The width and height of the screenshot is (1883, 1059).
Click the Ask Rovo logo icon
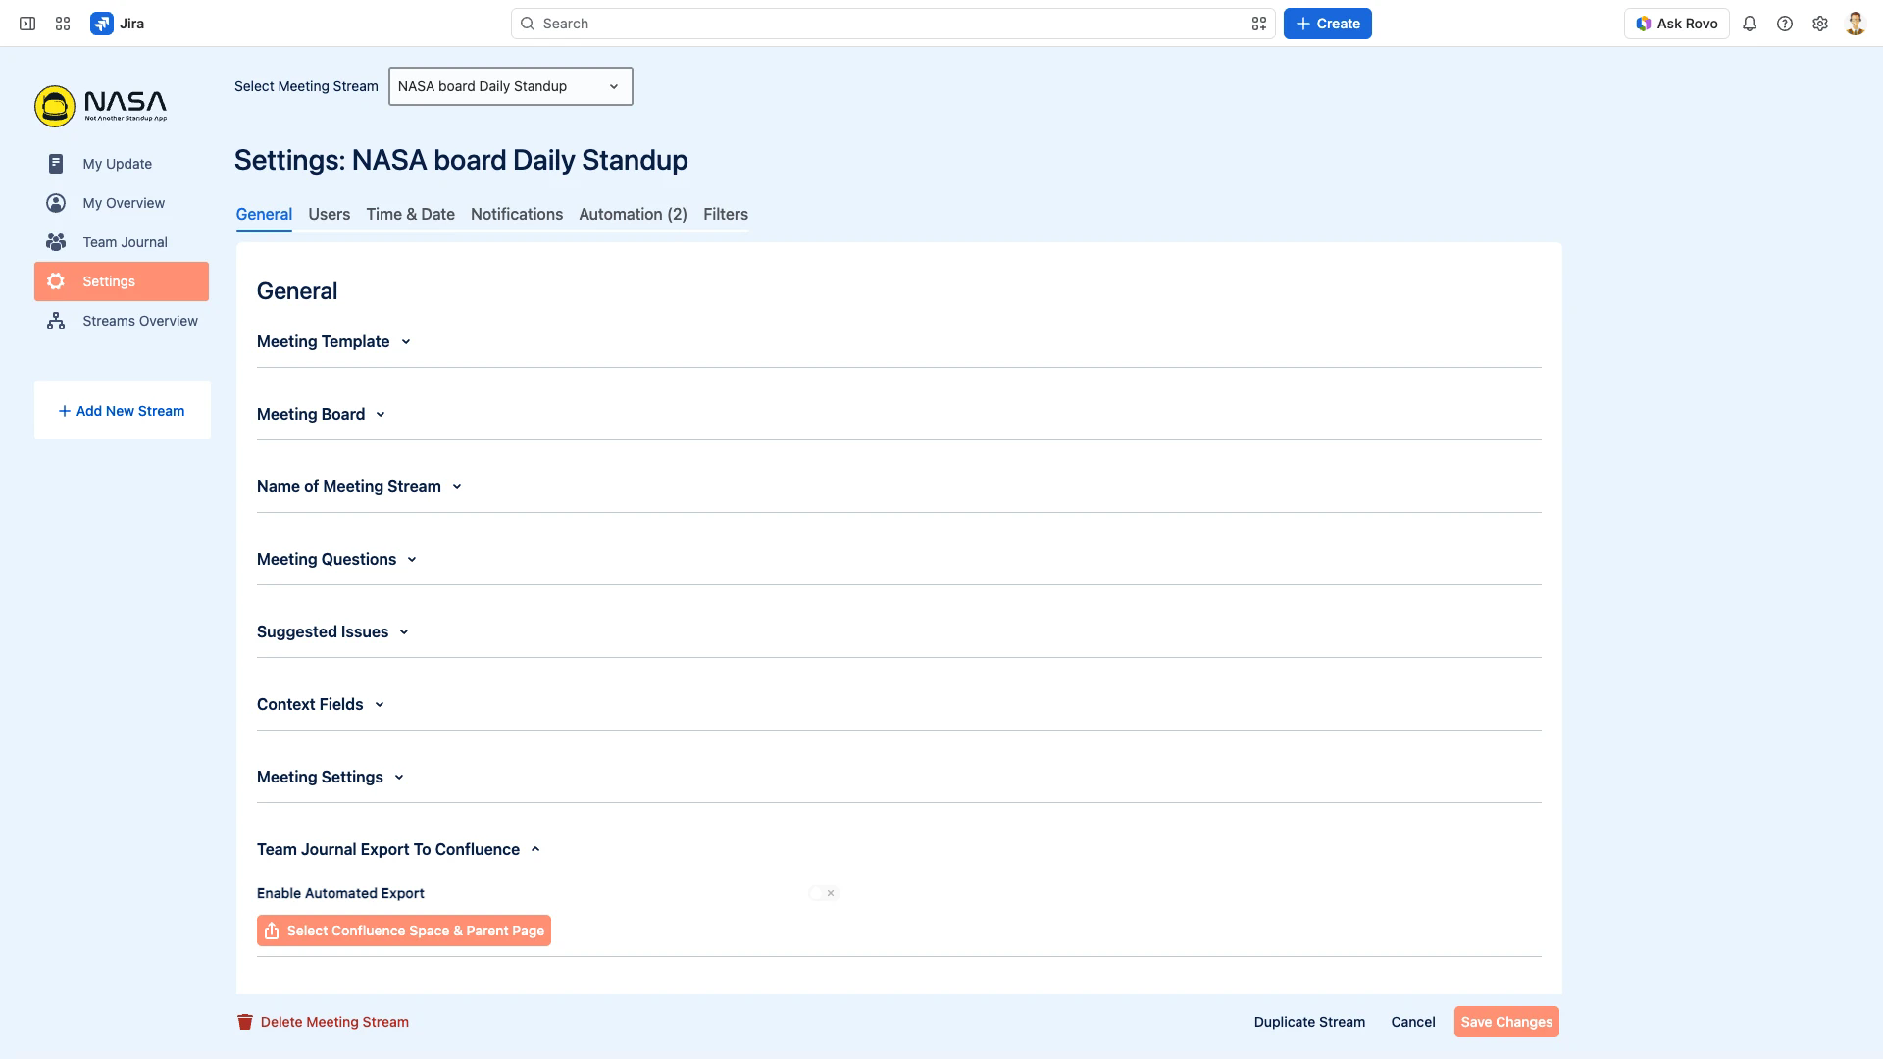click(1644, 24)
